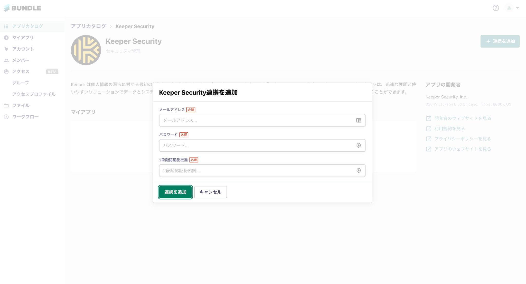Click the マイアプリ section heading
This screenshot has height=284, width=526.
tap(83, 112)
